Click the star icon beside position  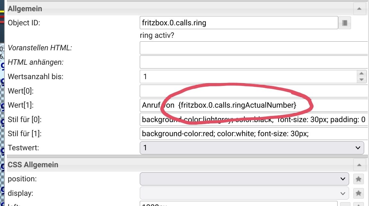358,179
